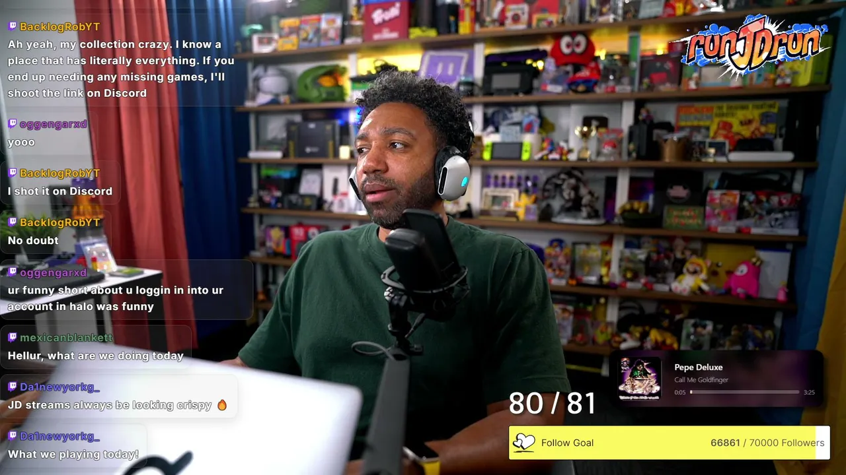Viewport: 846px width, 475px height.
Task: Click the Twitch badge next to mexicanblankett
Action: (12, 338)
